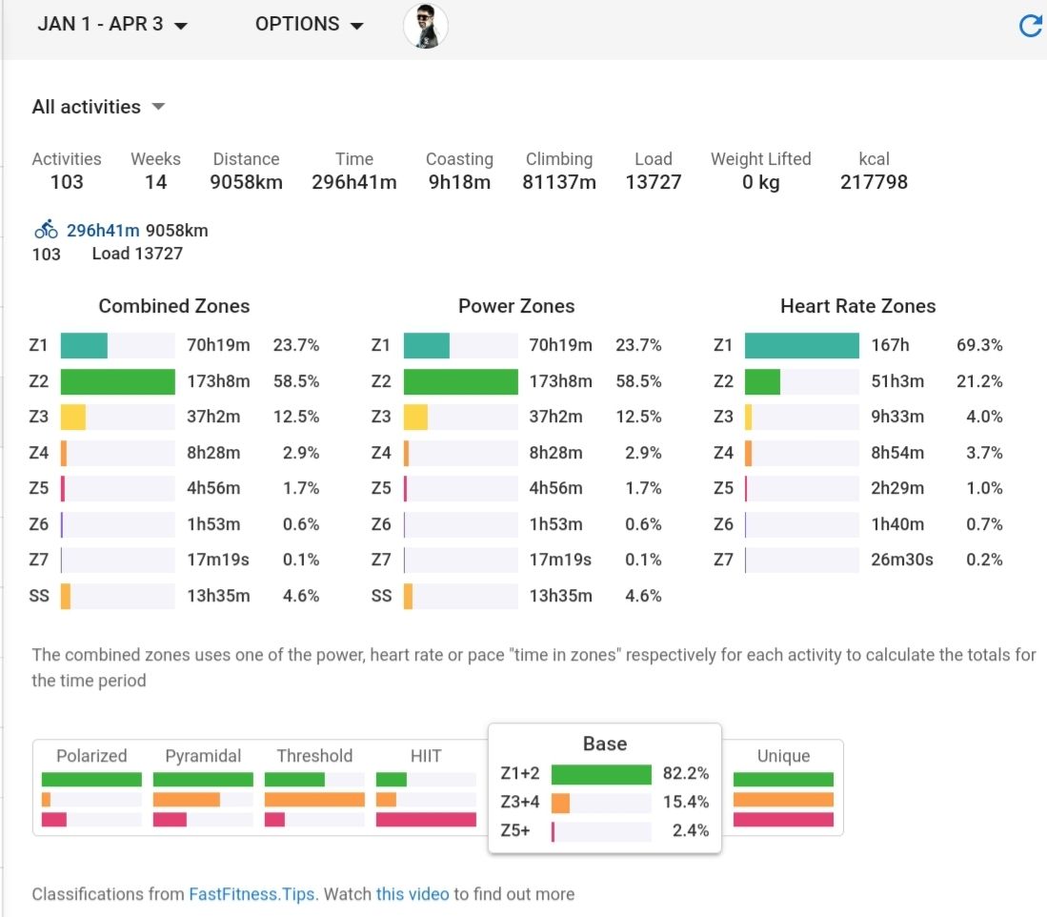Click the Combined Zones Z2 green bar

point(117,381)
